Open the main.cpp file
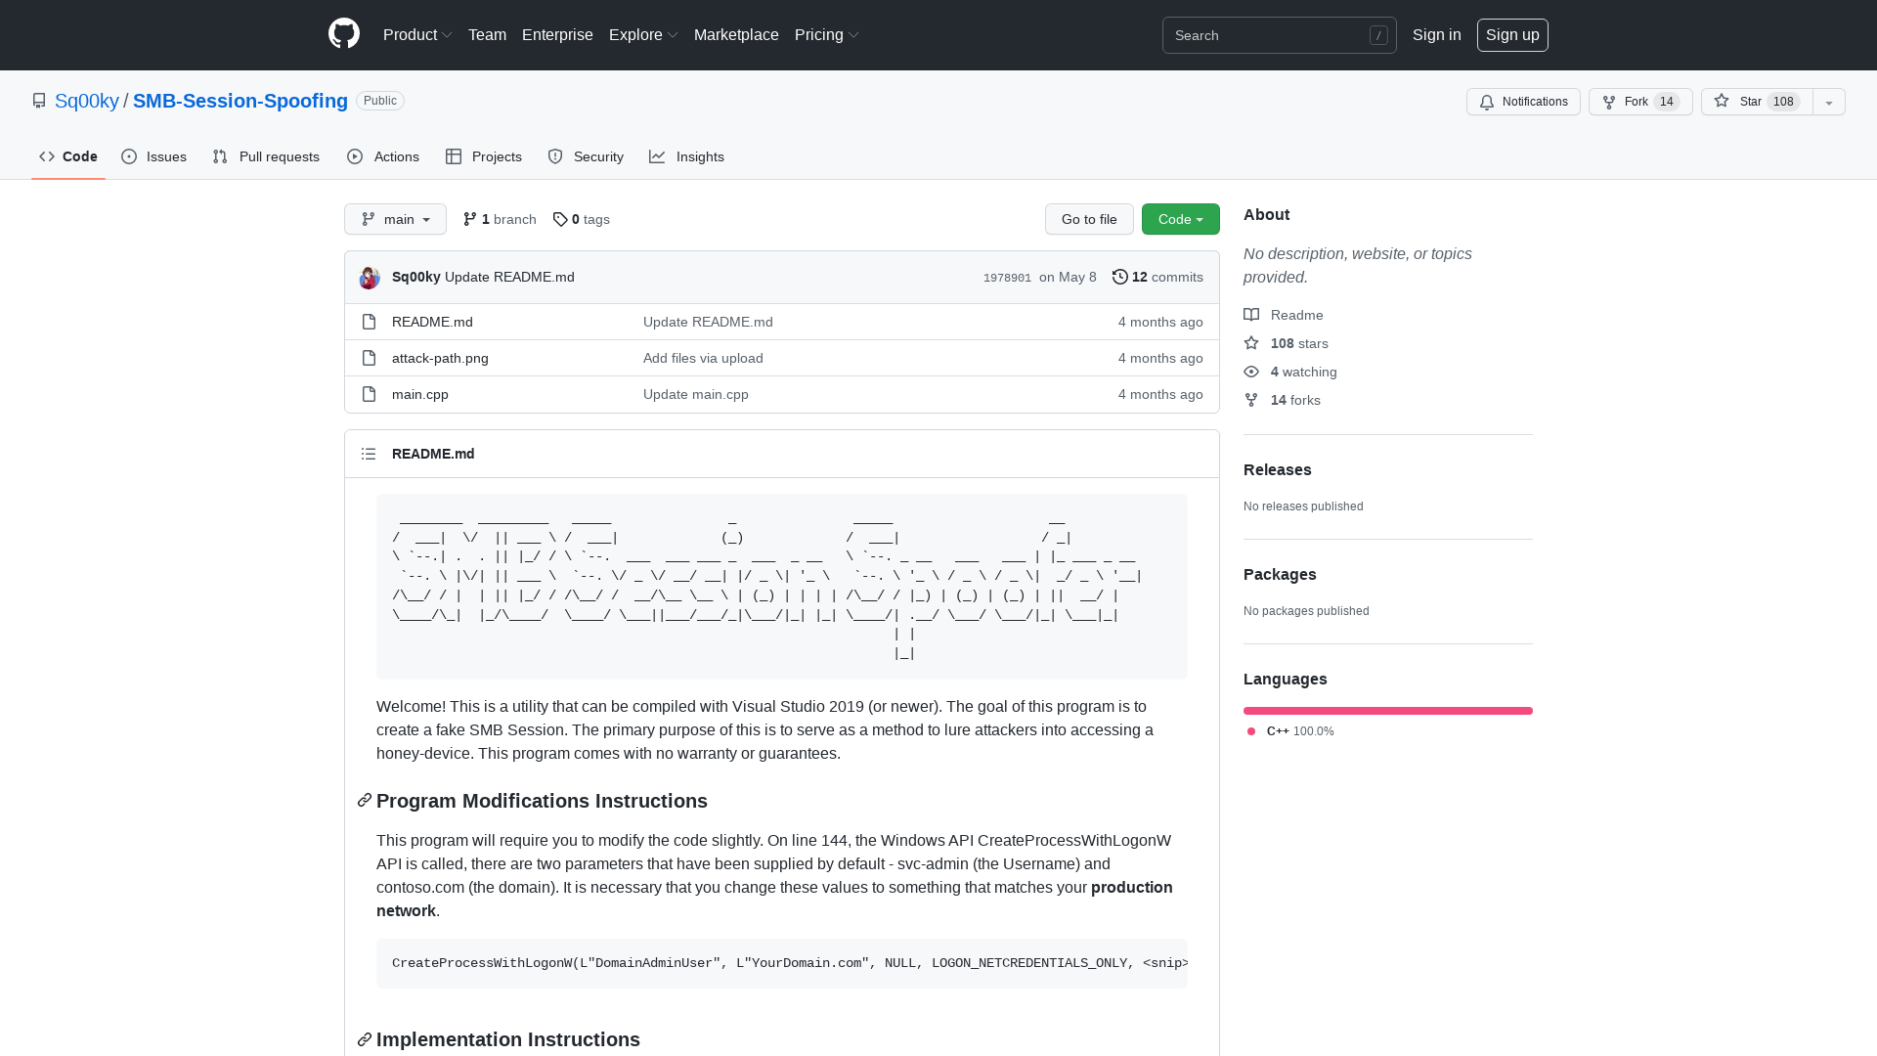Screen dimensions: 1877x1056 420,394
